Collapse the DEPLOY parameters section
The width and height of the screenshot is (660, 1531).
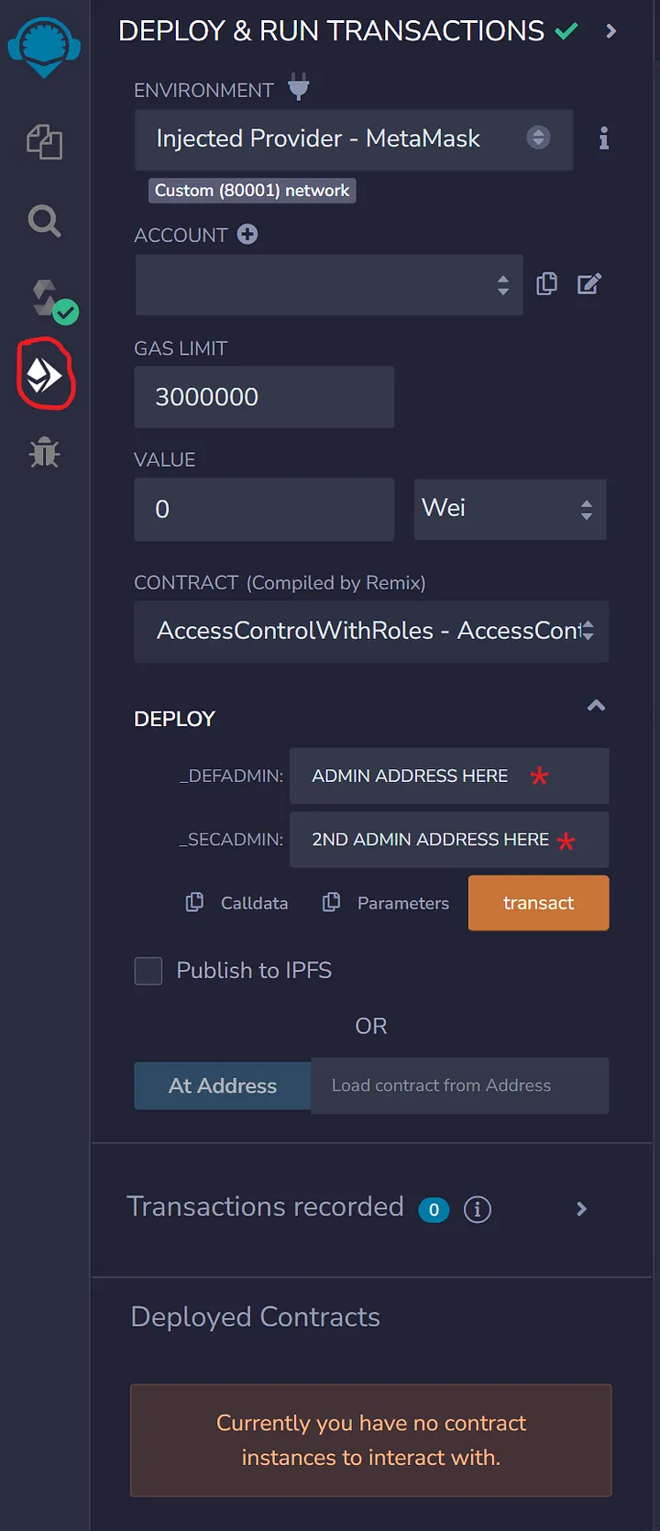click(x=596, y=706)
